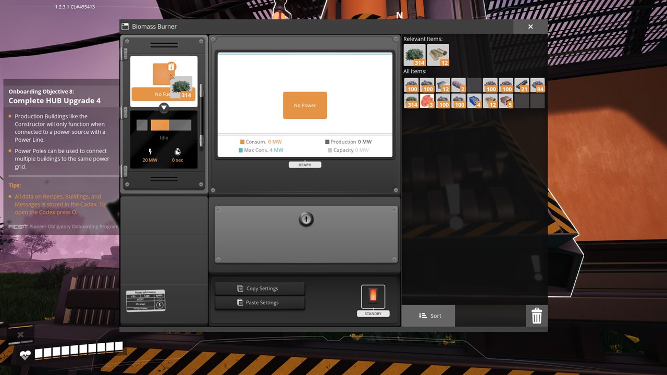667x375 pixels.
Task: Pick the Wood stack of 12 in All Items
Action: point(490,101)
